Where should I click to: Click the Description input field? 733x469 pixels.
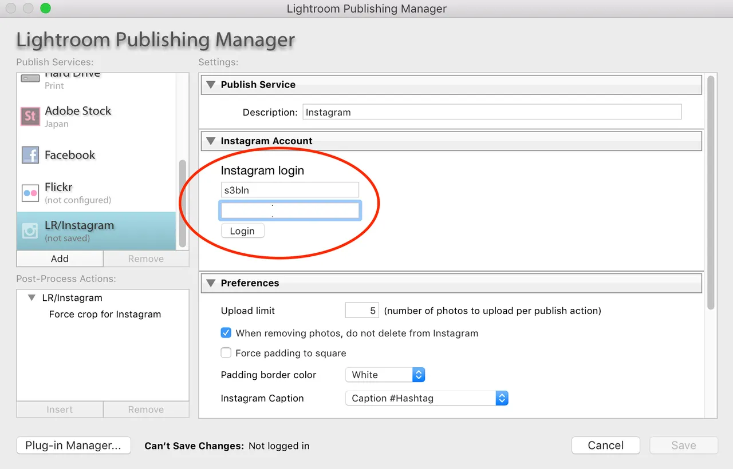(492, 112)
